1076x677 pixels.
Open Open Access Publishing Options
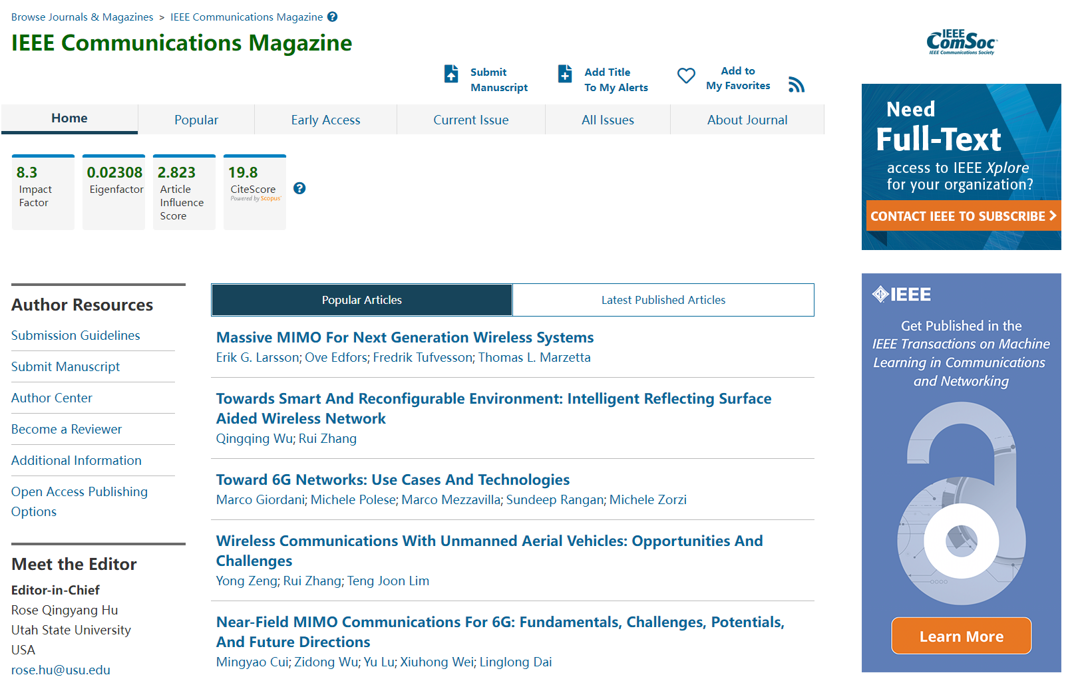point(80,501)
